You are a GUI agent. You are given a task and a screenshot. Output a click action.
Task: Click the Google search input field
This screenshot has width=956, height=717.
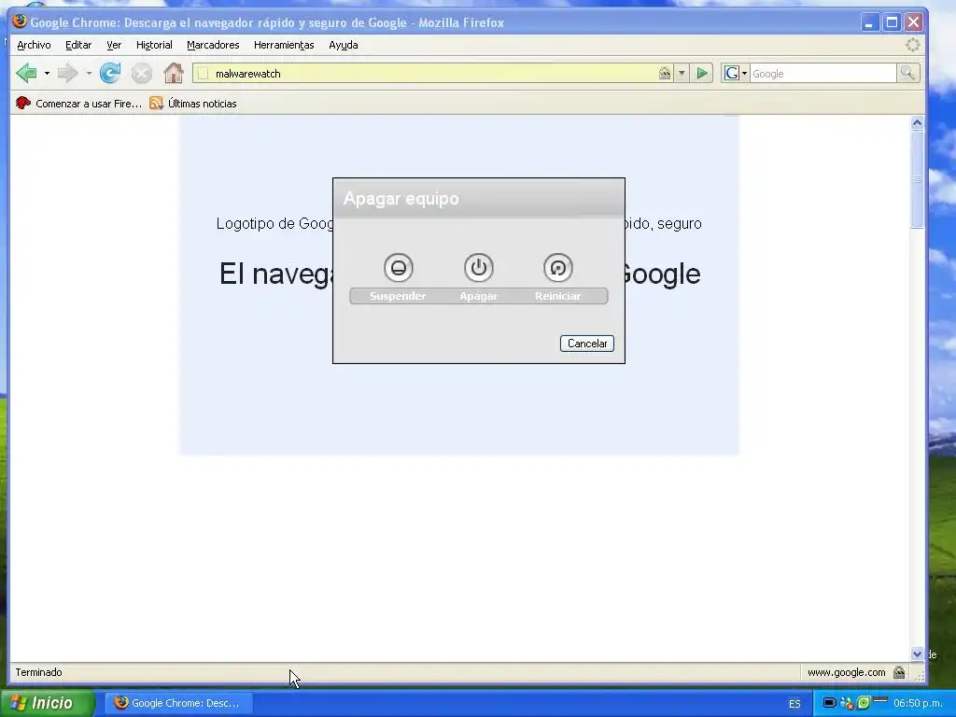pos(822,74)
